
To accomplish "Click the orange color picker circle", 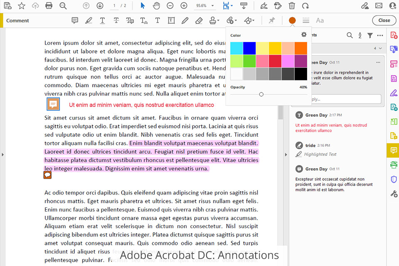I will click(x=292, y=20).
